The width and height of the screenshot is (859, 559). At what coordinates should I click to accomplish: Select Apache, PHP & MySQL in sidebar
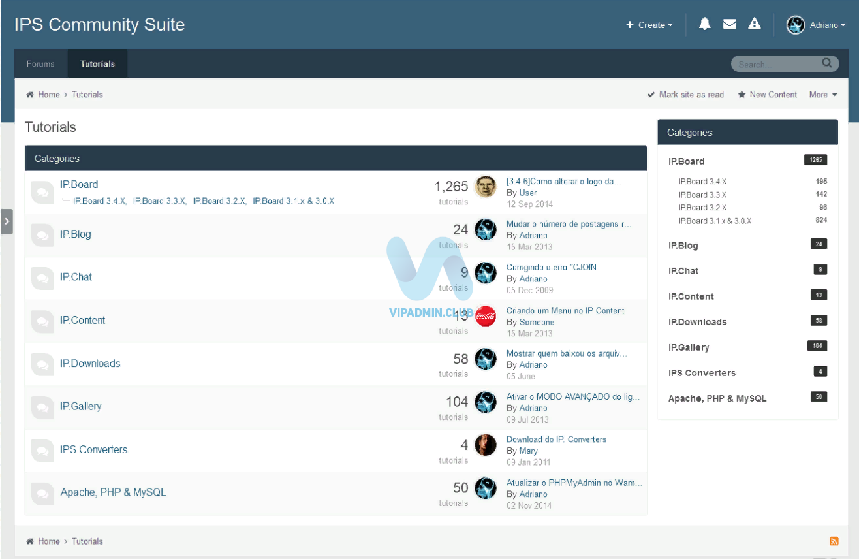pyautogui.click(x=717, y=398)
